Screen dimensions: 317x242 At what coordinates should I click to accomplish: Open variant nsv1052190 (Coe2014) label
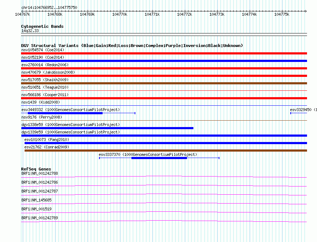tap(43, 57)
